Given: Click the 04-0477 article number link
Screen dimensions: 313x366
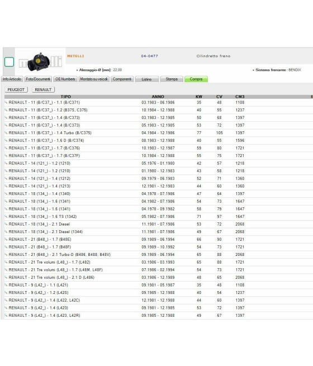Looking at the screenshot, I should click(x=149, y=56).
